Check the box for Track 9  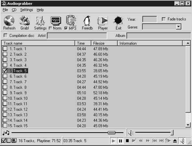[5, 93]
